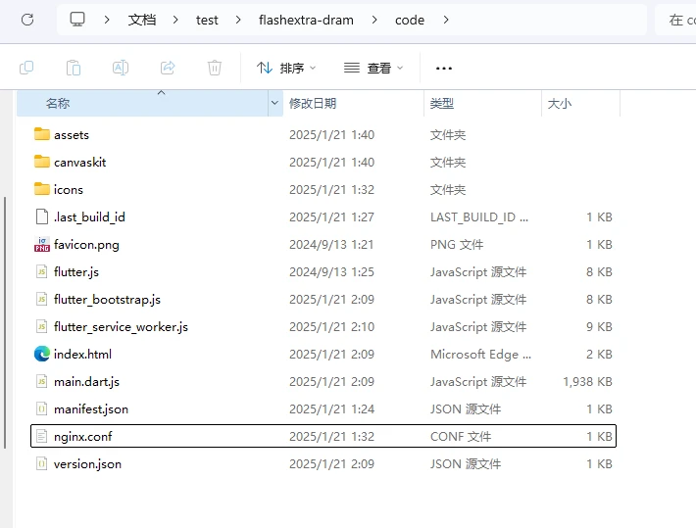Click the navigation pane vertical scrollbar

pos(5,322)
